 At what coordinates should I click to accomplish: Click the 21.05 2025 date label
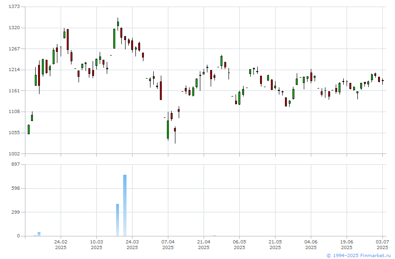[x=276, y=244]
